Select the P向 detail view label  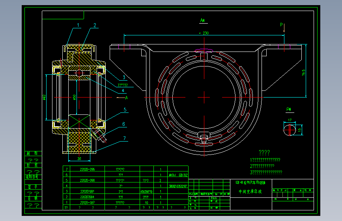pos(289,109)
